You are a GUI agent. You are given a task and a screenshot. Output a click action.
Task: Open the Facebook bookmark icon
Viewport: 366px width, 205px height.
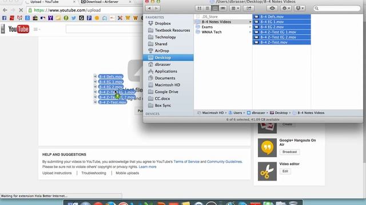[4, 18]
